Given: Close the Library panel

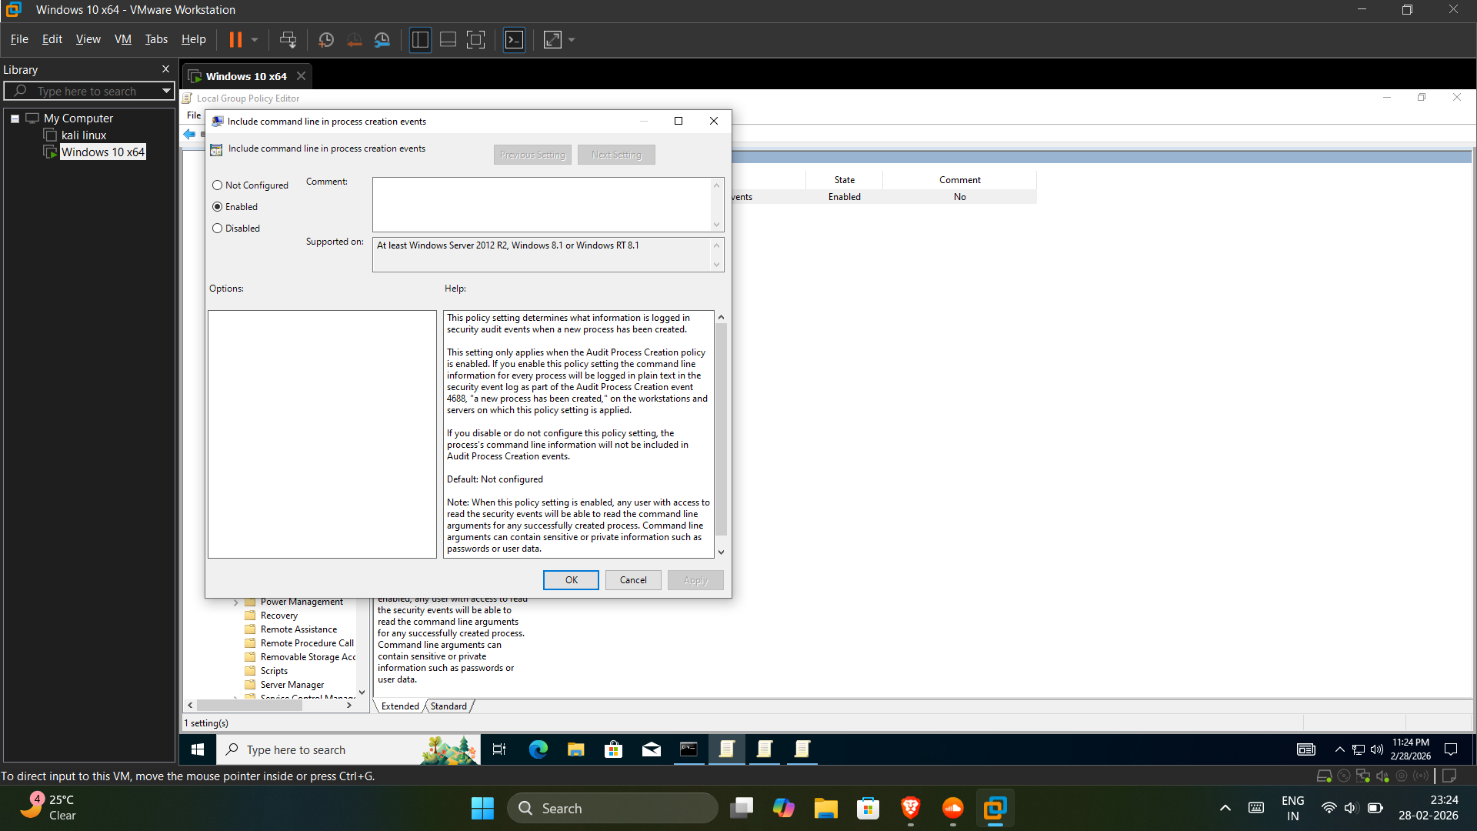Looking at the screenshot, I should 165,69.
